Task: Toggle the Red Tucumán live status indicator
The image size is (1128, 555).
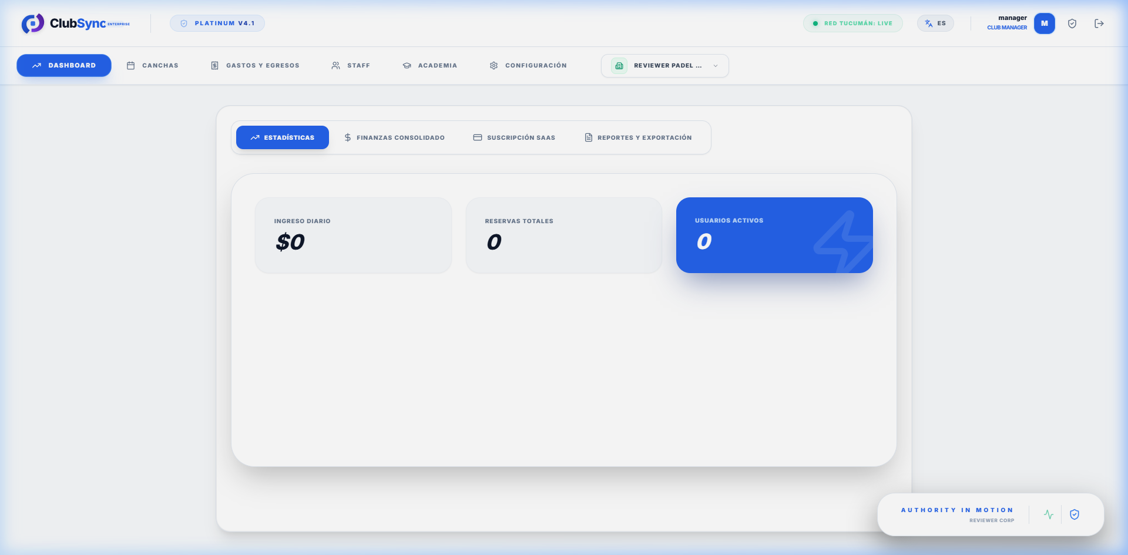Action: [x=852, y=23]
